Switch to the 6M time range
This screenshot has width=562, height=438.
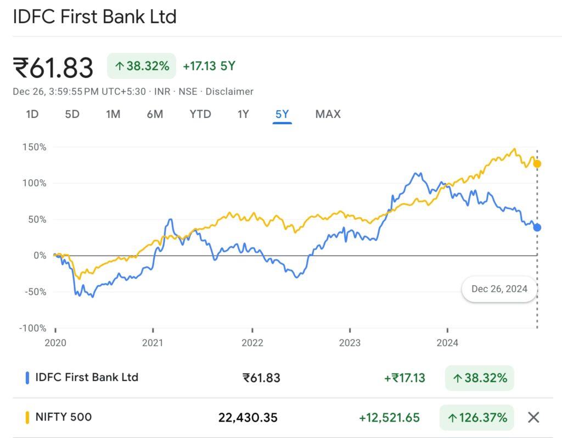155,114
